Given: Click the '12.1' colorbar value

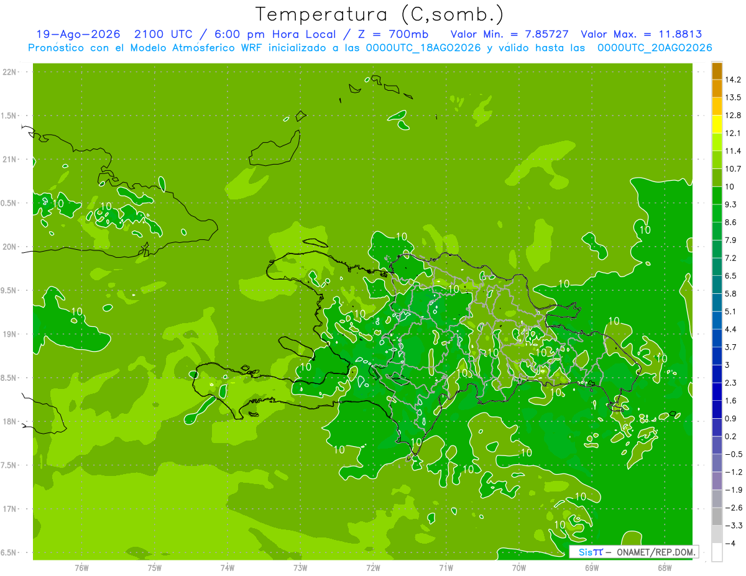Looking at the screenshot, I should [733, 133].
